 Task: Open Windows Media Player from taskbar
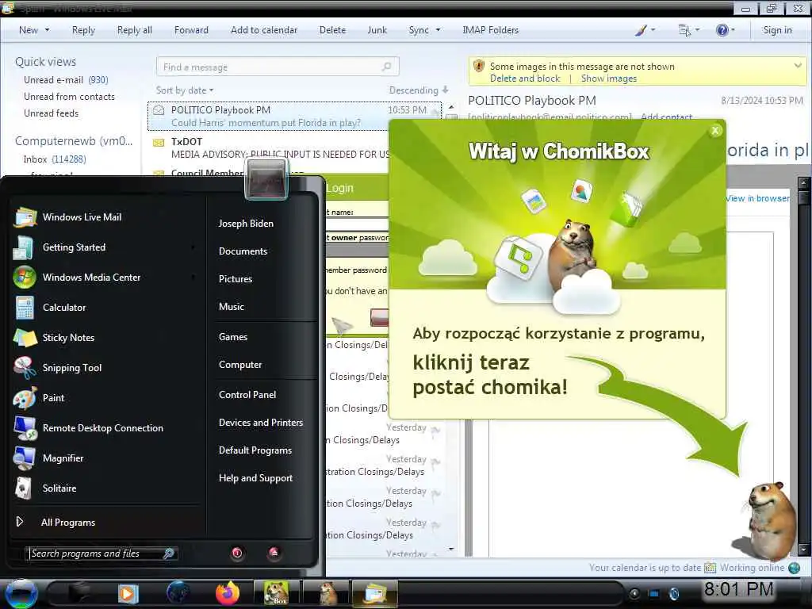[x=128, y=593]
